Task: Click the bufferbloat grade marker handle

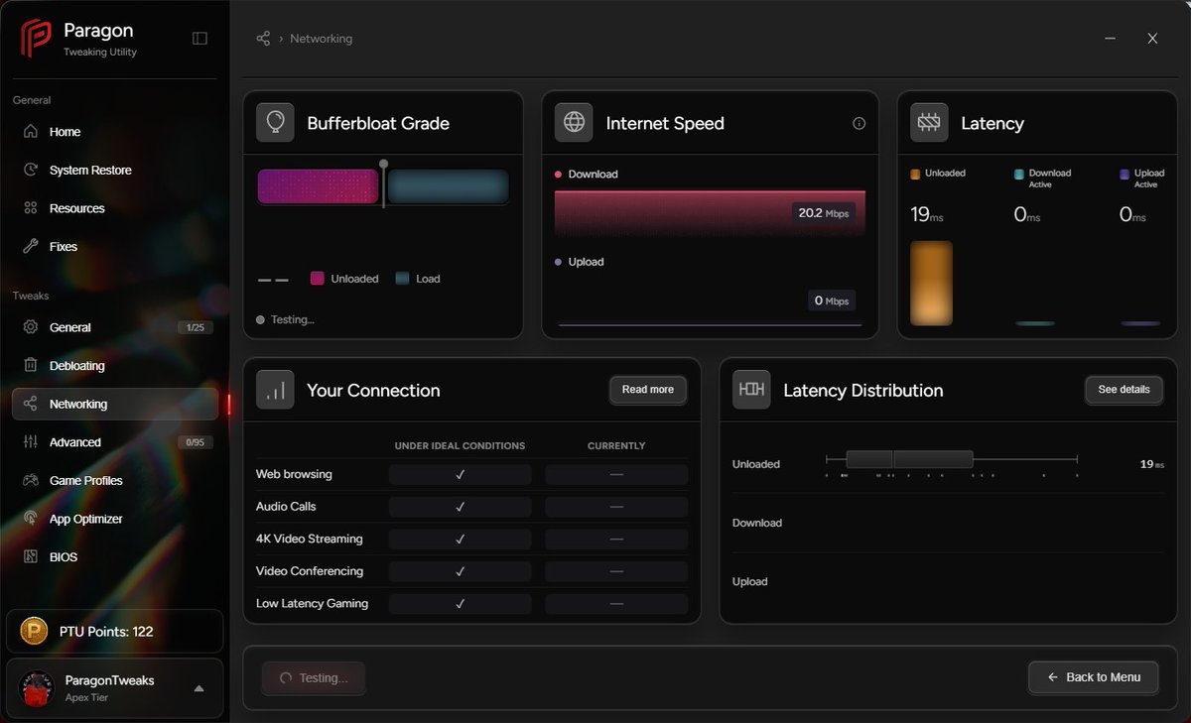Action: (383, 164)
